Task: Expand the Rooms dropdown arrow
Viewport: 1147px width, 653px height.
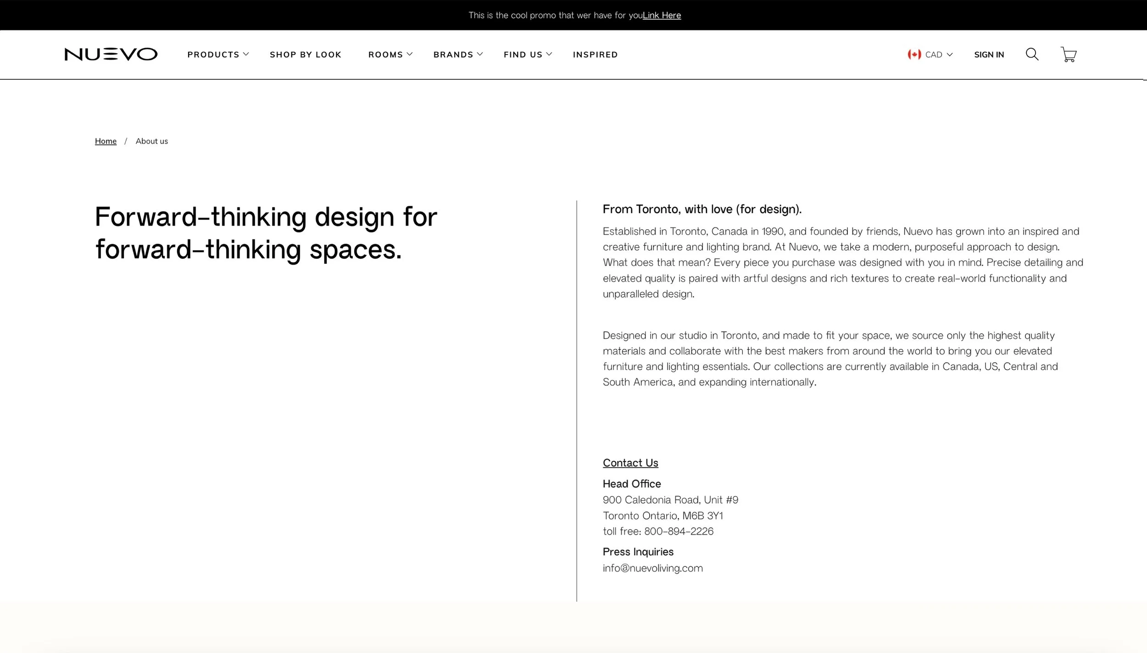Action: (x=410, y=54)
